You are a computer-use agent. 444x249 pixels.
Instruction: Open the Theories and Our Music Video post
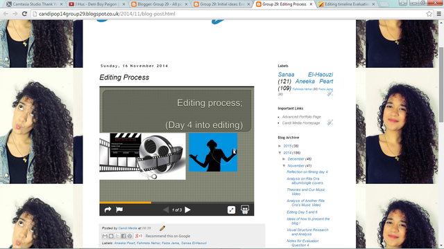pos(305,192)
